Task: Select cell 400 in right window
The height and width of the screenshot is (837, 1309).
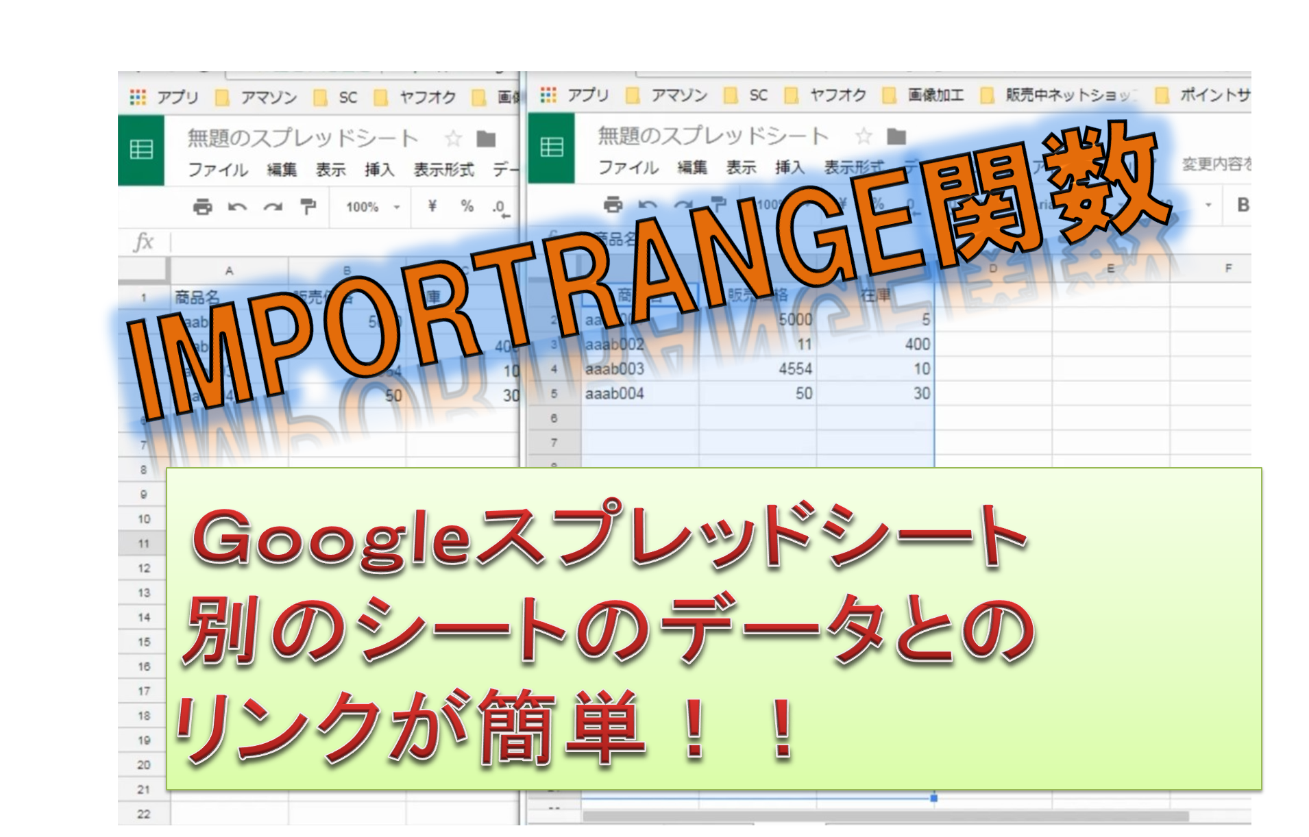Action: (875, 345)
